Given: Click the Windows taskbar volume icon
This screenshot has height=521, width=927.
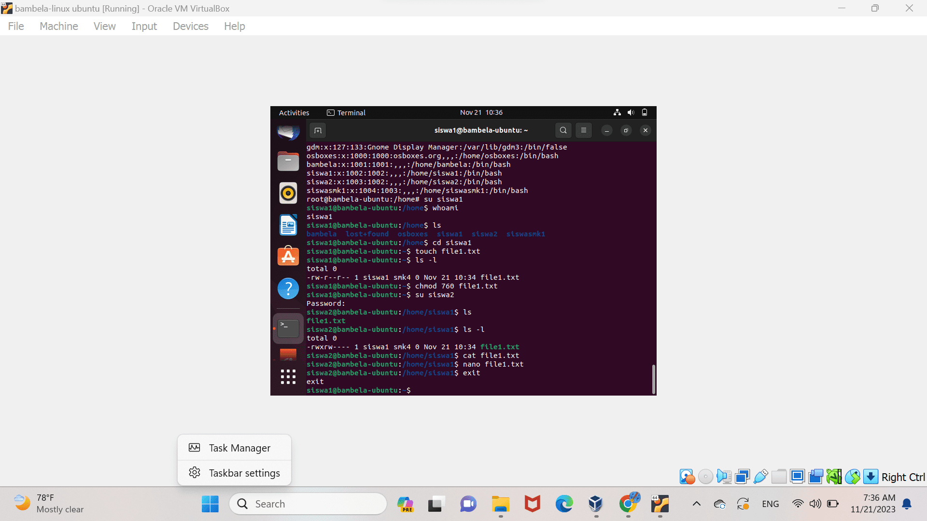Looking at the screenshot, I should (x=815, y=504).
